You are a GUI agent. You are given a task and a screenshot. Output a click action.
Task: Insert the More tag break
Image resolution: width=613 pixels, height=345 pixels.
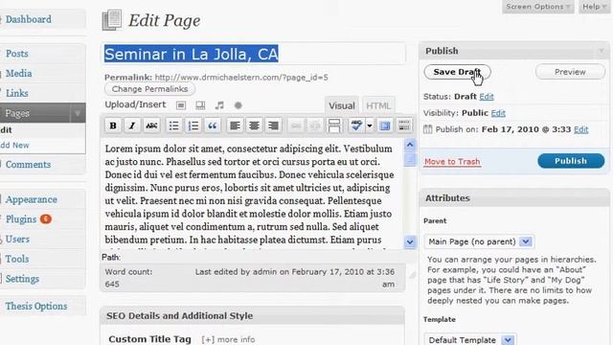[x=334, y=126]
